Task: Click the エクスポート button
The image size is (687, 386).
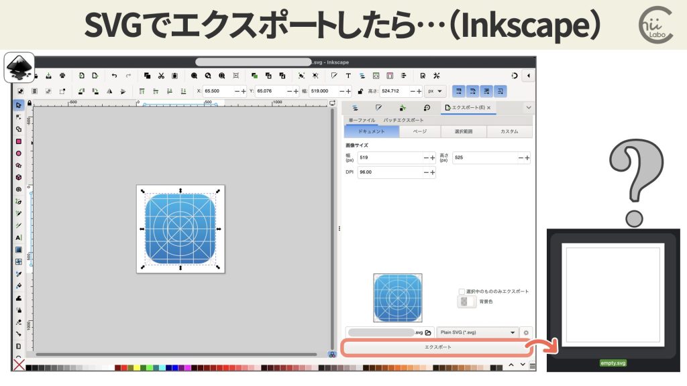Action: tap(437, 346)
